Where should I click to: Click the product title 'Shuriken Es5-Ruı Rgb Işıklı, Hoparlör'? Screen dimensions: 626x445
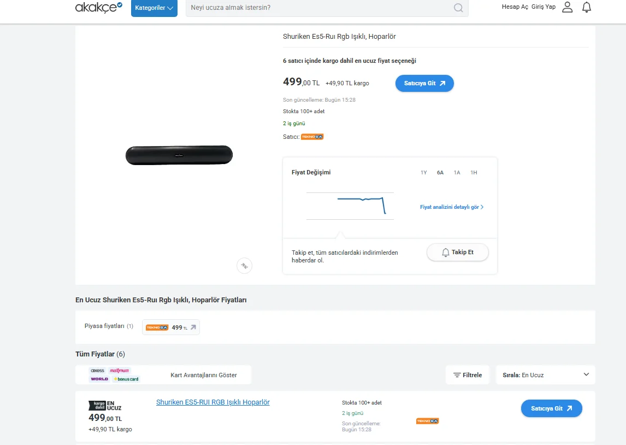pos(339,36)
